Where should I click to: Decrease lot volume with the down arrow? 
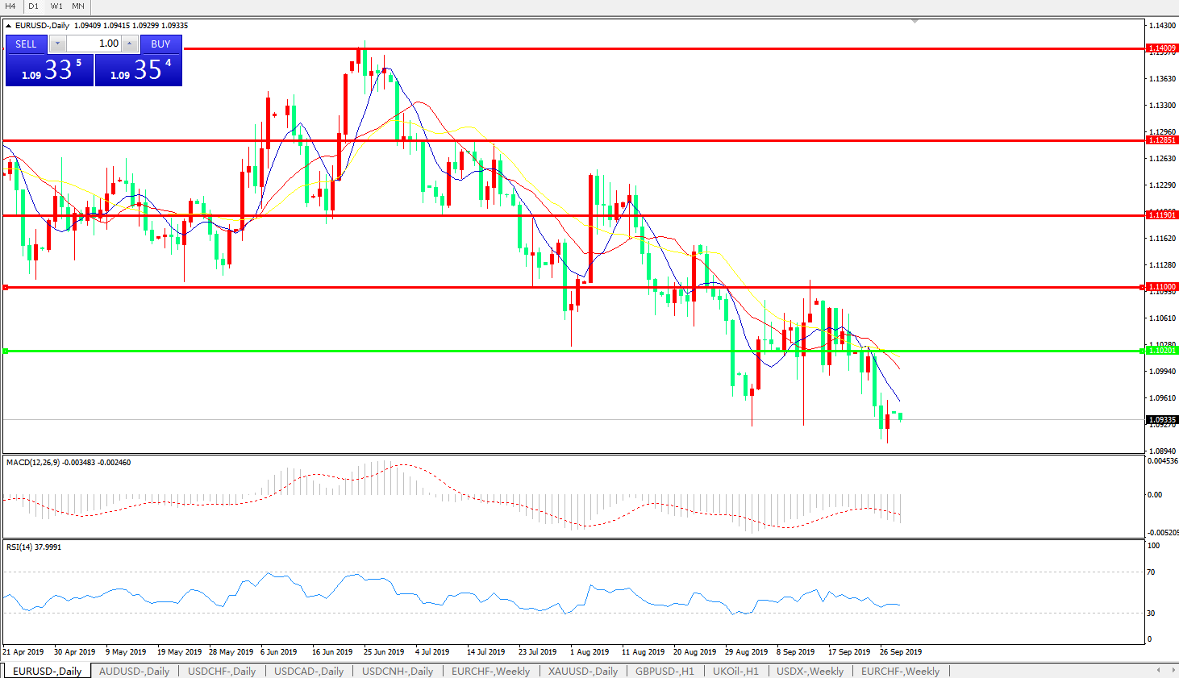[x=58, y=44]
